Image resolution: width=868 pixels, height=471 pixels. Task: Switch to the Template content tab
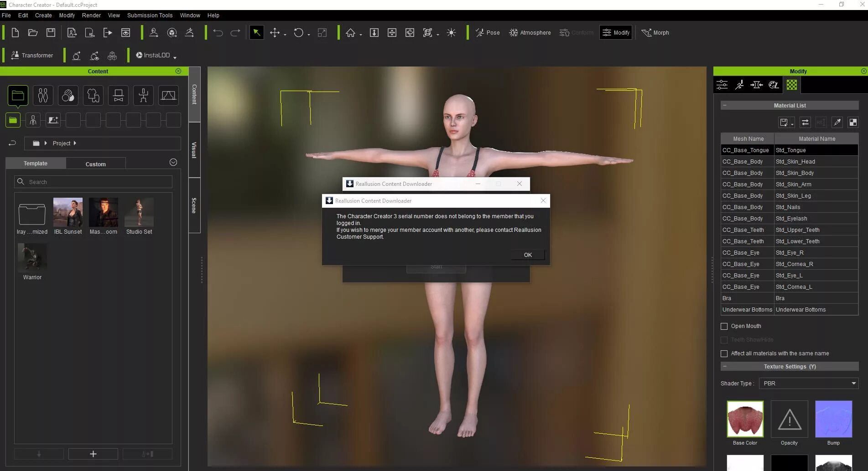tap(36, 164)
